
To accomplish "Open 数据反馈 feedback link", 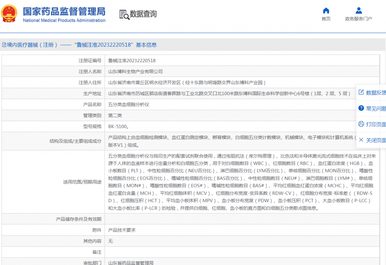I will click(376, 93).
